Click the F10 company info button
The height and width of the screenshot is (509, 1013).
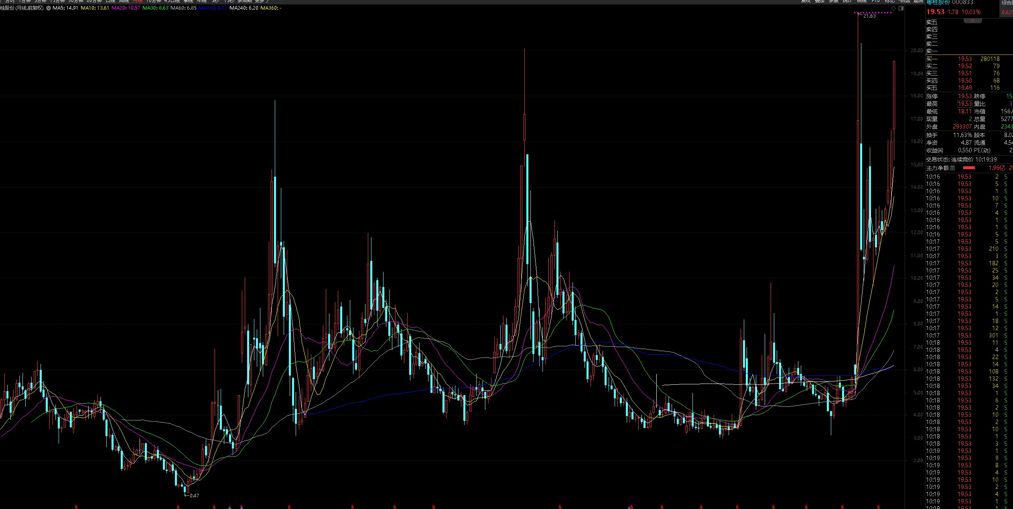point(876,1)
